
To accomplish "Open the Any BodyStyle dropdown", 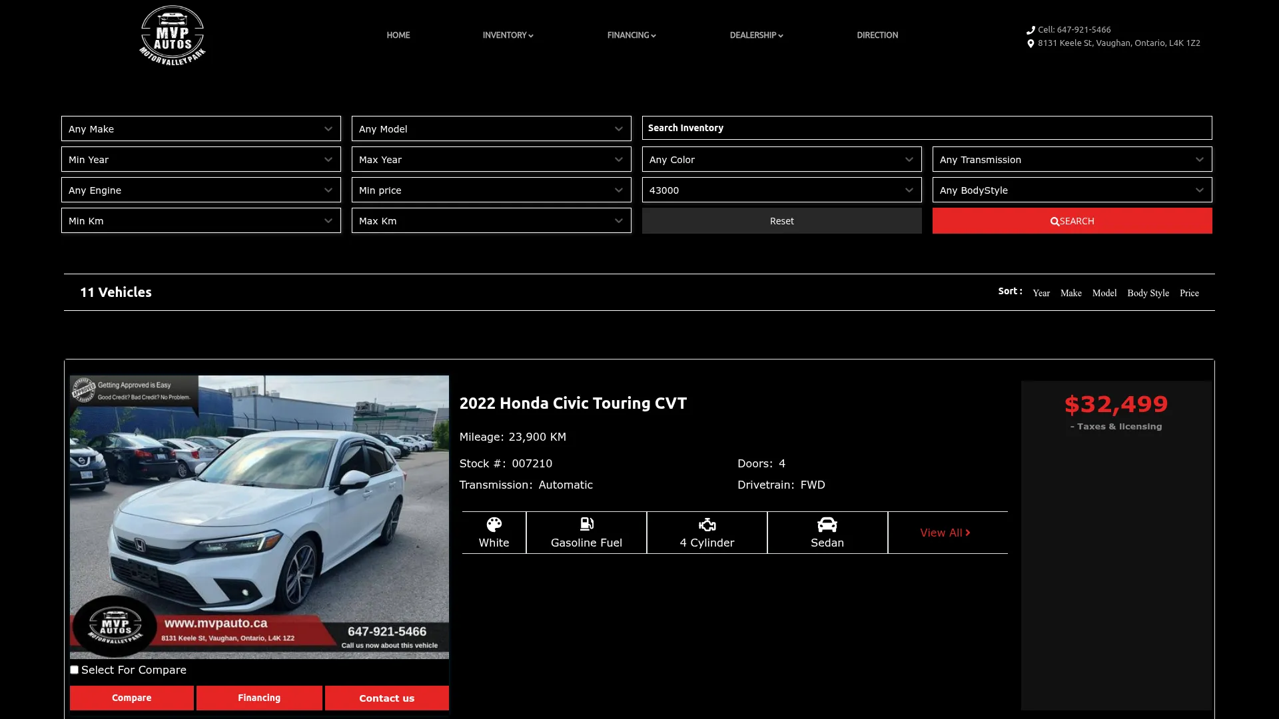I will click(x=1072, y=190).
